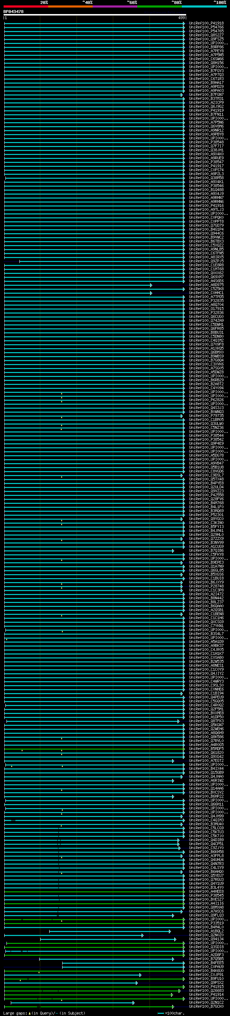Click the label UniRef100_B9HA17
Screen dimensions: 230x1016
coord(206,83)
